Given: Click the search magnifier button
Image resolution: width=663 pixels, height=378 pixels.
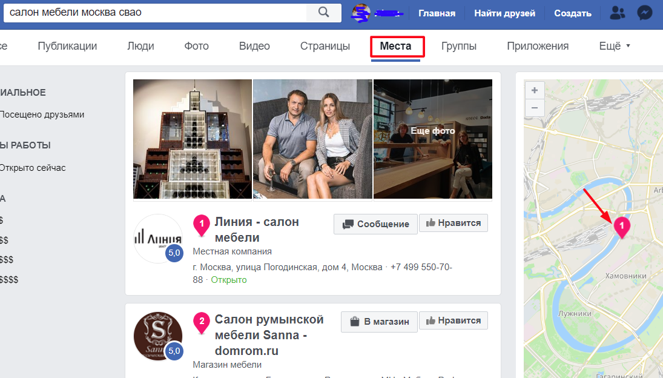Looking at the screenshot, I should (323, 12).
